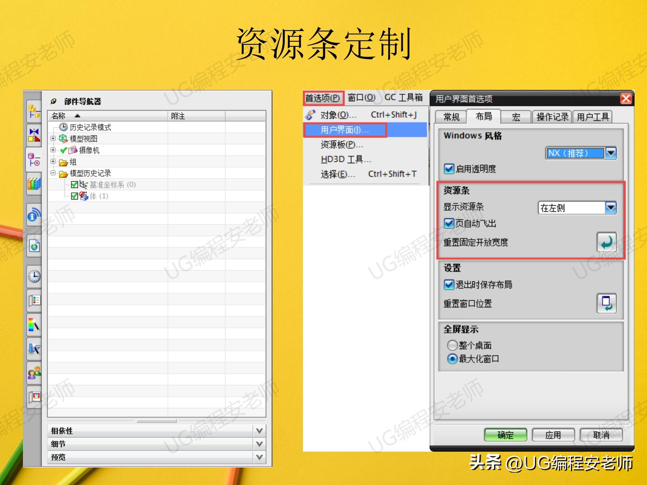Toggle the 启用透明度 checkbox
This screenshot has width=647, height=485.
click(x=449, y=169)
